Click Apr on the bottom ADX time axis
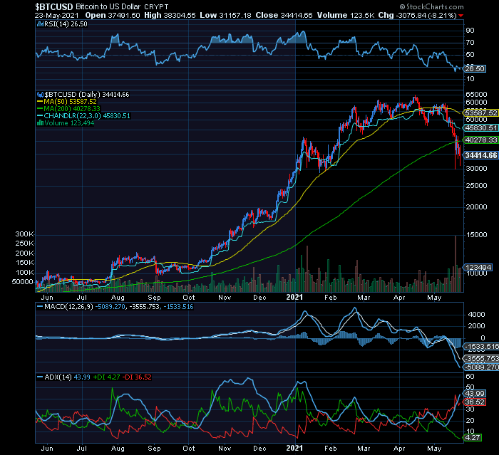Screen dimensions: 499x455 399,449
